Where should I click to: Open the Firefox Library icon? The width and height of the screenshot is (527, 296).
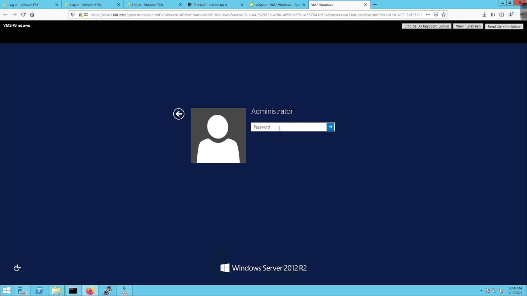[493, 15]
